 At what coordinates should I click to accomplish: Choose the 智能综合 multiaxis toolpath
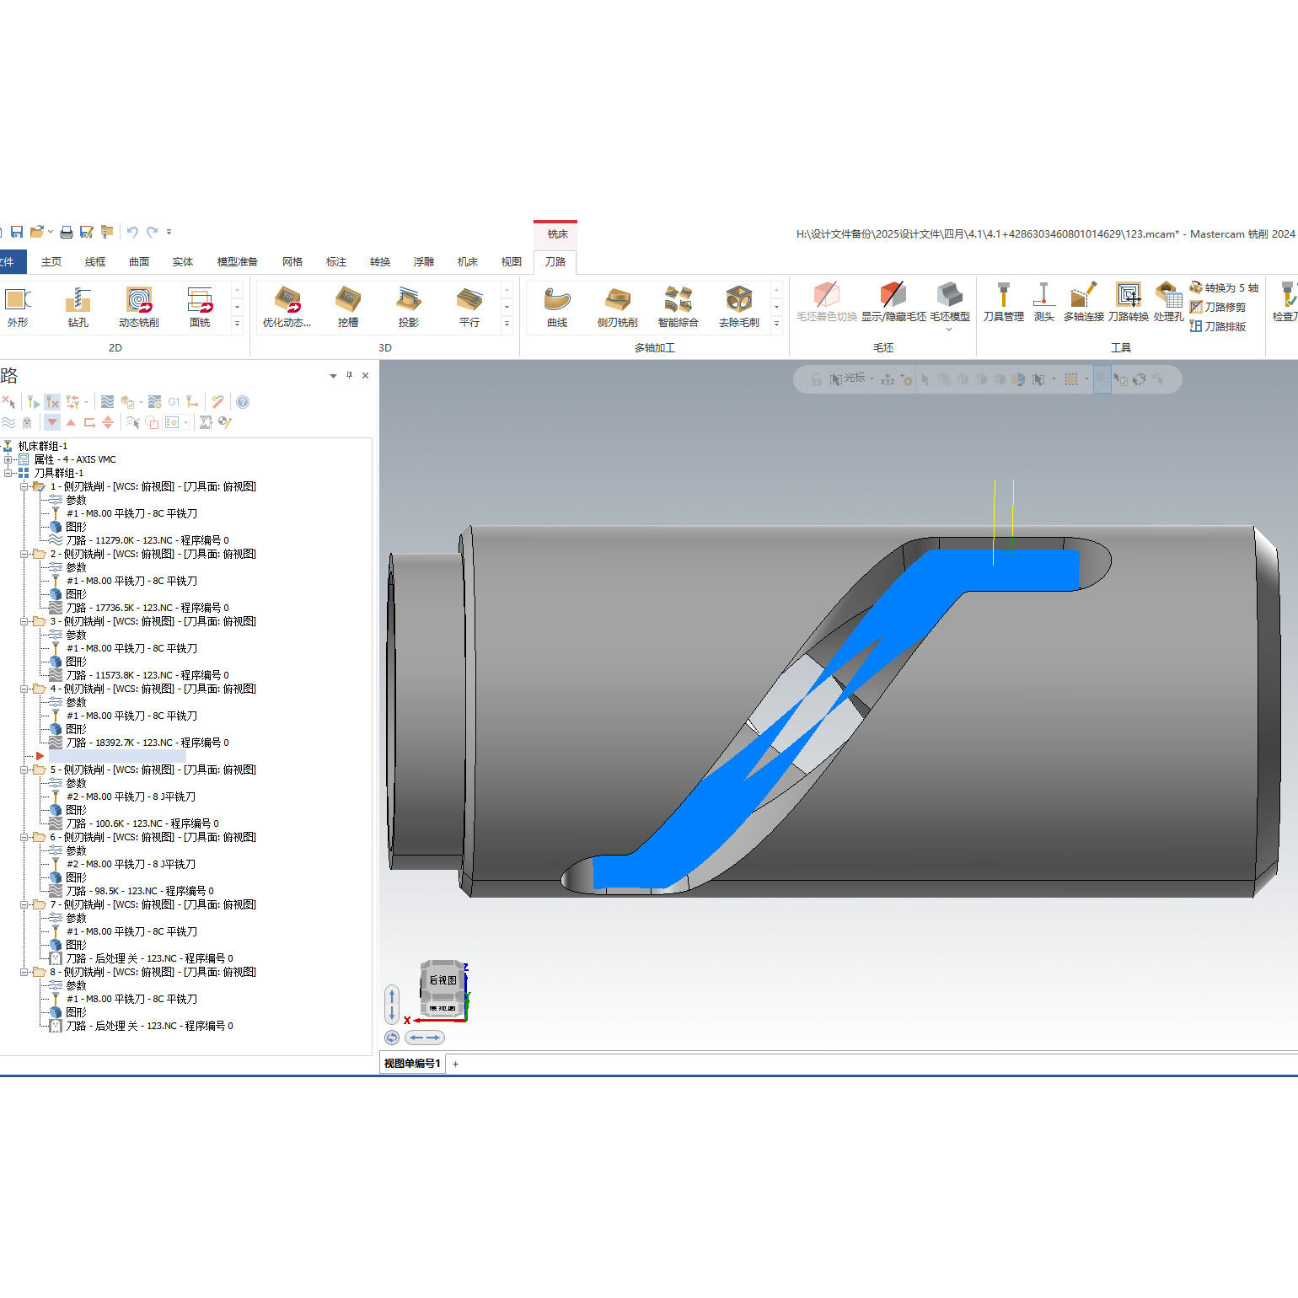click(678, 306)
